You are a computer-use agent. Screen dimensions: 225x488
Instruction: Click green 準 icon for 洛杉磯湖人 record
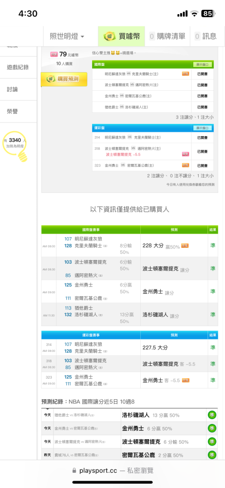tap(212, 415)
